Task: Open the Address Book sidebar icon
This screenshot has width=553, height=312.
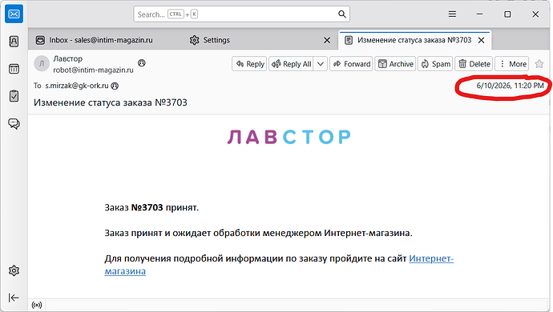Action: (x=14, y=42)
